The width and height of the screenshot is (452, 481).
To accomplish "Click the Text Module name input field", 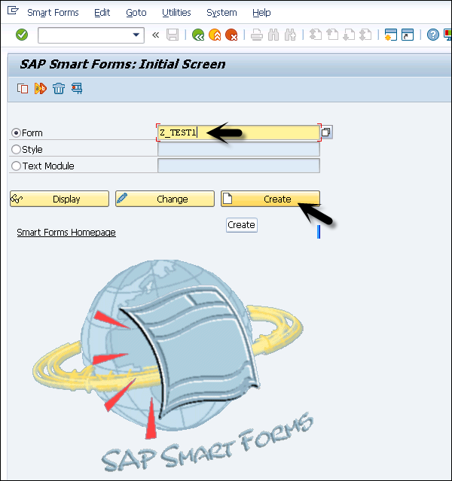I will tap(239, 166).
